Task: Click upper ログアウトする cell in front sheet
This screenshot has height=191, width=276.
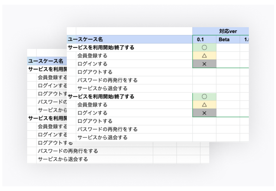Action: coord(134,72)
